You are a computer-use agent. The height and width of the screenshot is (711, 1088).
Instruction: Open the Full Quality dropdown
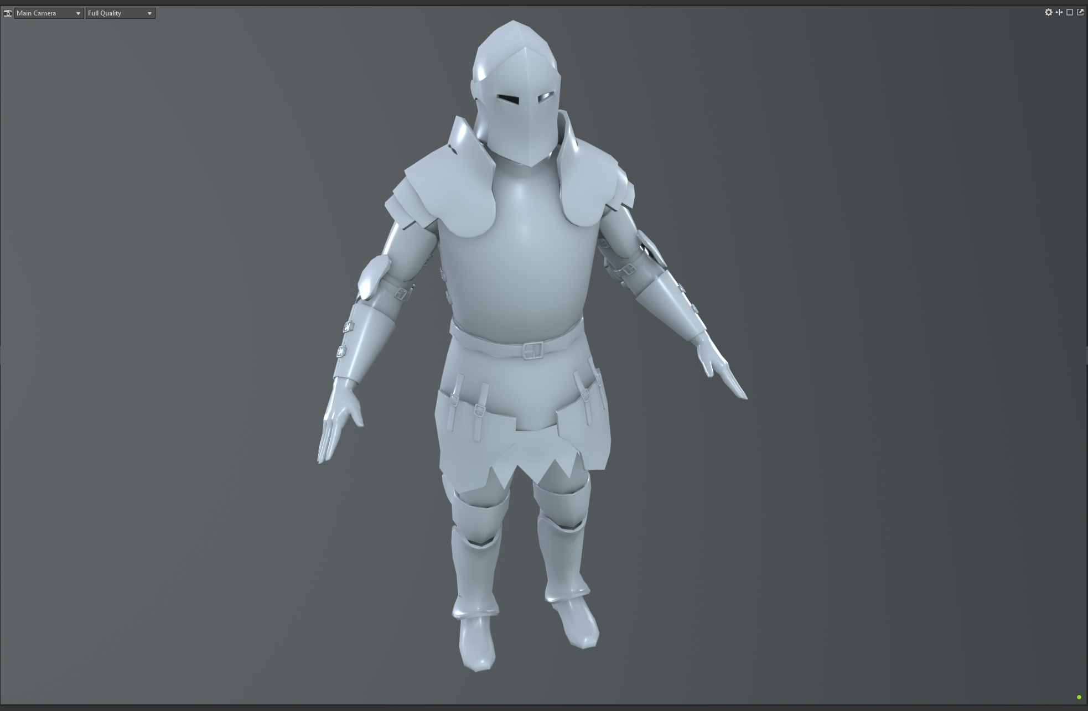click(120, 13)
